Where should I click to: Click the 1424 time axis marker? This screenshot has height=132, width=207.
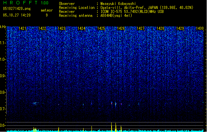82,28
